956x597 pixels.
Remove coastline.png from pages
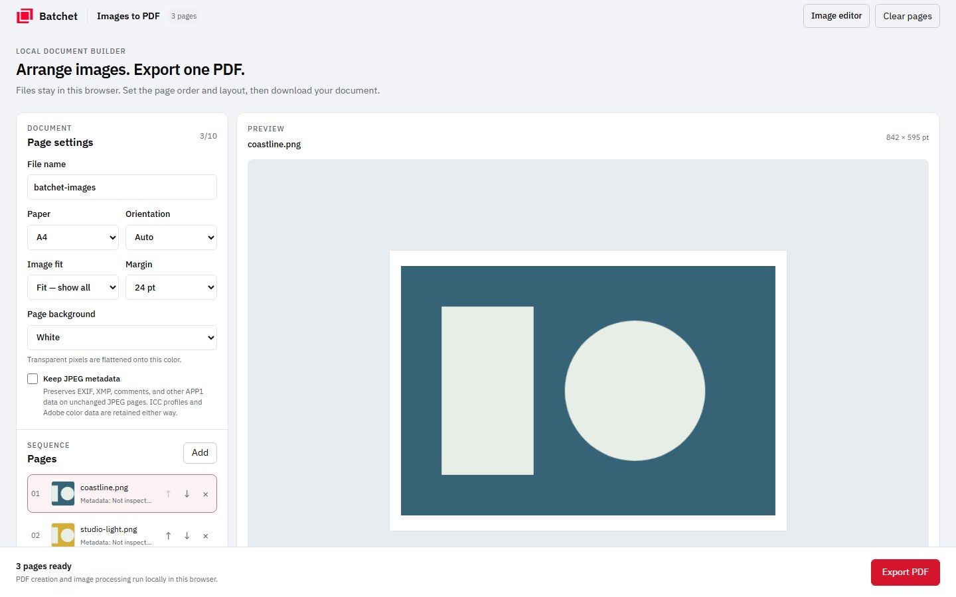click(x=206, y=494)
